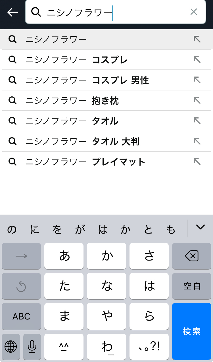213x362 pixels.
Task: Expand keyboard candidate list with chevron
Action: coord(201,227)
